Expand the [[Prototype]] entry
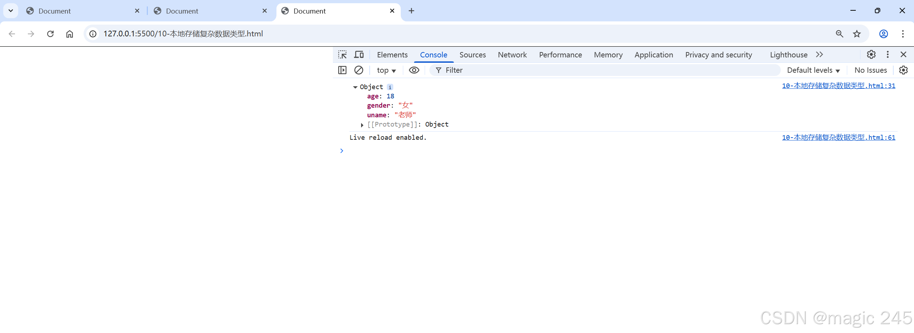 [x=362, y=125]
